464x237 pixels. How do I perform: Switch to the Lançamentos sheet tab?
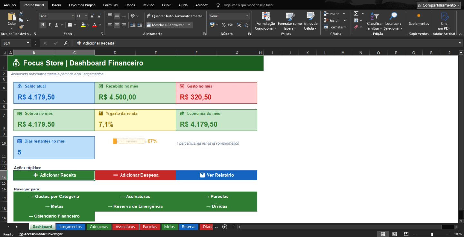[71, 227]
